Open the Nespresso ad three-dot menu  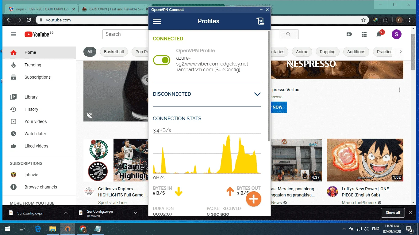coord(400,90)
